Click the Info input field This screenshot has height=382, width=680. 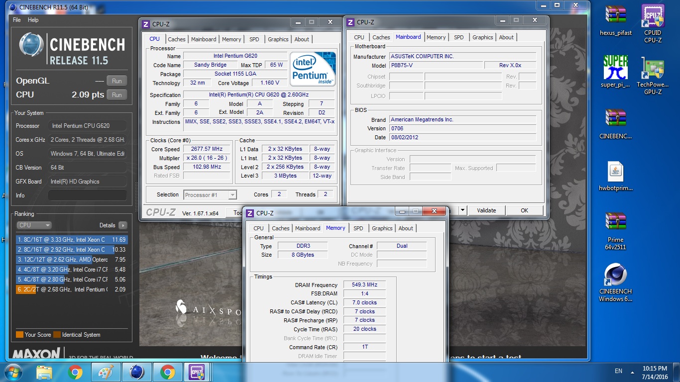[88, 195]
